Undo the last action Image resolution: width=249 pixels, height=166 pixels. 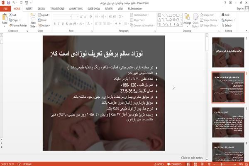[14, 2]
